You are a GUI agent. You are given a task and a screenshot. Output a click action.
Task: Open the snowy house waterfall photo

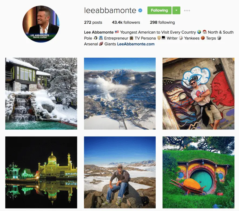tap(41, 94)
